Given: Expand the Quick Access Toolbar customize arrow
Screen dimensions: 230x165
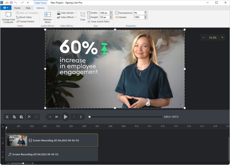Looking at the screenshot, I should [28, 3].
